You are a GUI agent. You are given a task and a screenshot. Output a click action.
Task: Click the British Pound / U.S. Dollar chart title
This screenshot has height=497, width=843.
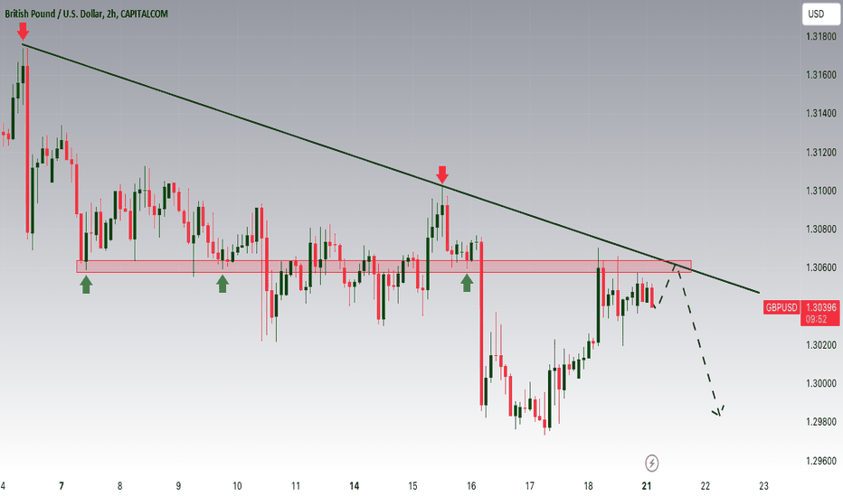(x=86, y=14)
